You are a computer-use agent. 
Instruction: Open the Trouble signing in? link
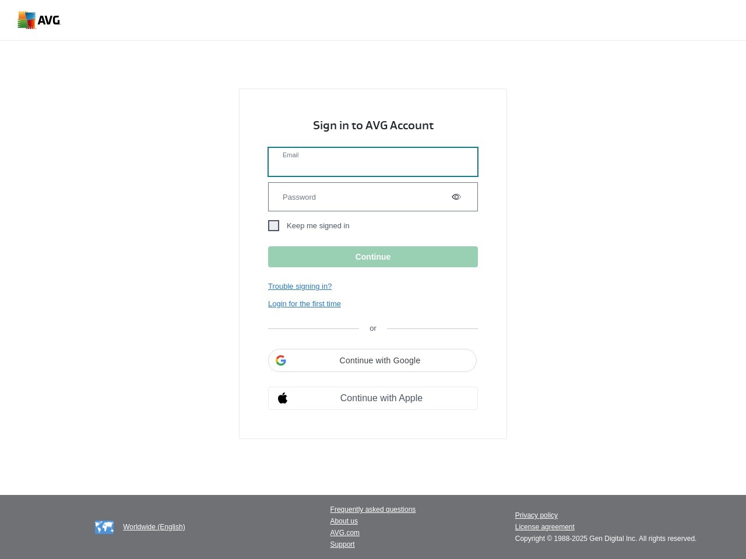[300, 286]
